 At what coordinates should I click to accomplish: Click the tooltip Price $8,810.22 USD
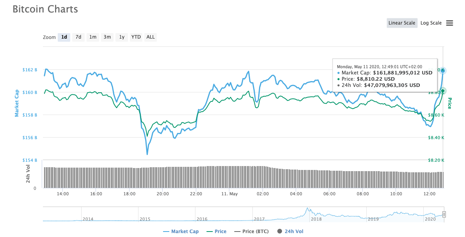[x=376, y=79]
